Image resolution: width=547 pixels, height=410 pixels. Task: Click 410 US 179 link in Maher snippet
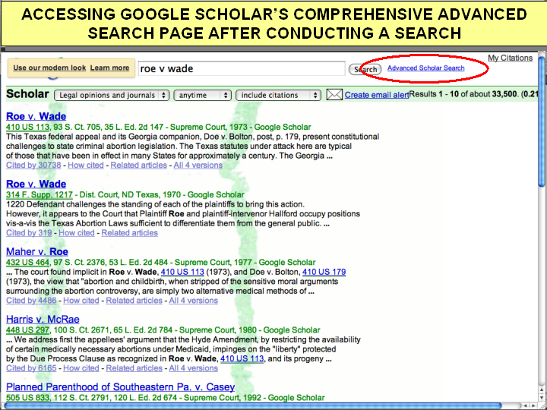[x=324, y=272]
